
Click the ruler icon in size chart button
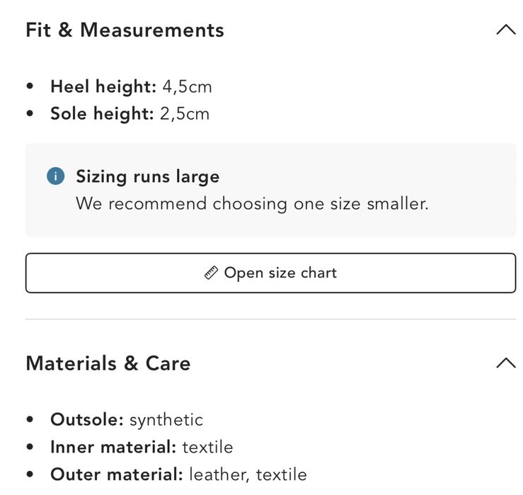(211, 273)
